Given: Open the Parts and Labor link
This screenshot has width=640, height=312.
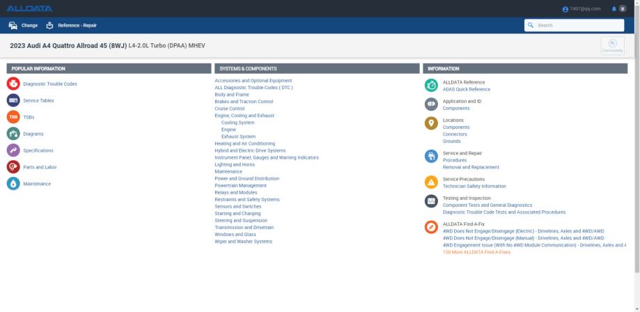Looking at the screenshot, I should tap(40, 167).
